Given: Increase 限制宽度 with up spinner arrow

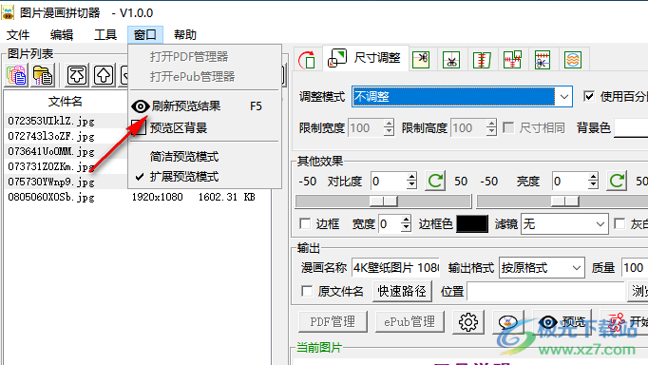Looking at the screenshot, I should [389, 124].
